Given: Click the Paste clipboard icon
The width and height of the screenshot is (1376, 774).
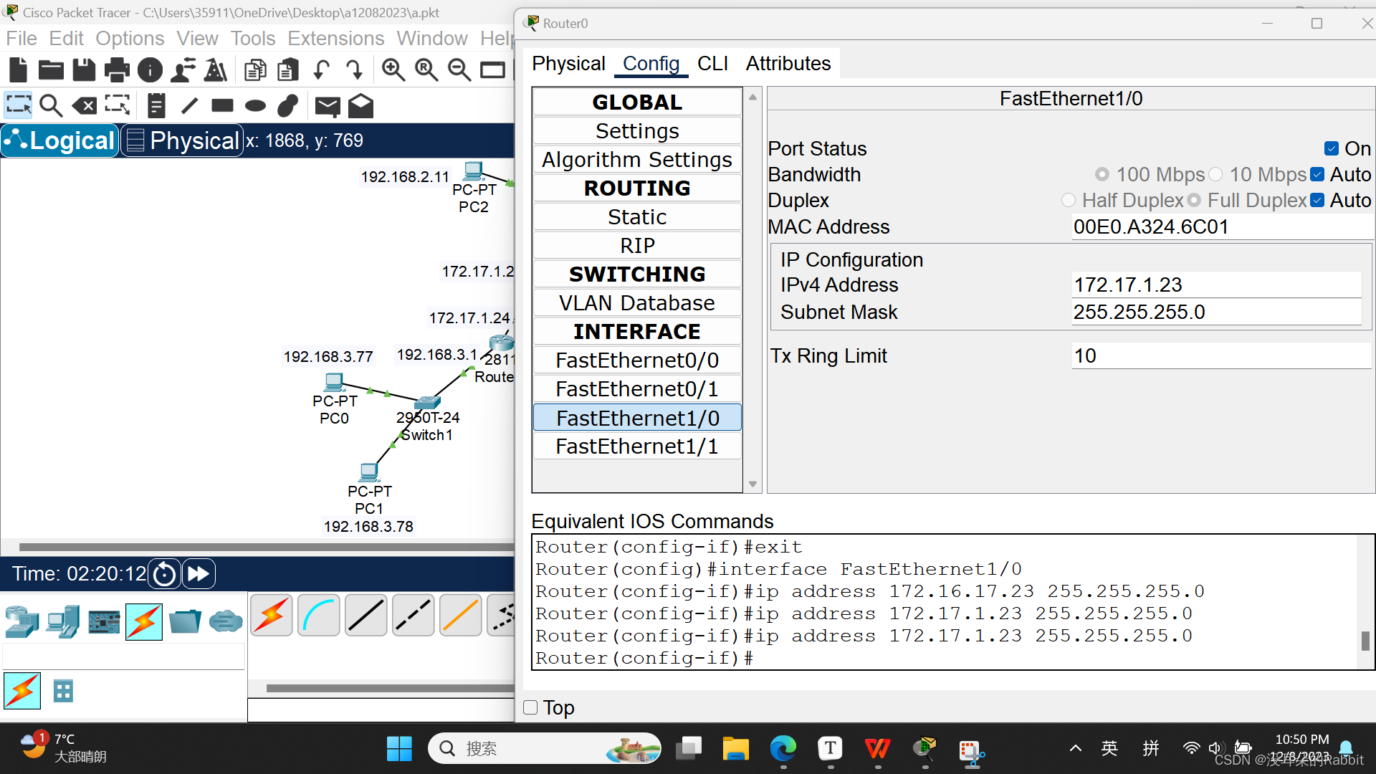Looking at the screenshot, I should 288,70.
